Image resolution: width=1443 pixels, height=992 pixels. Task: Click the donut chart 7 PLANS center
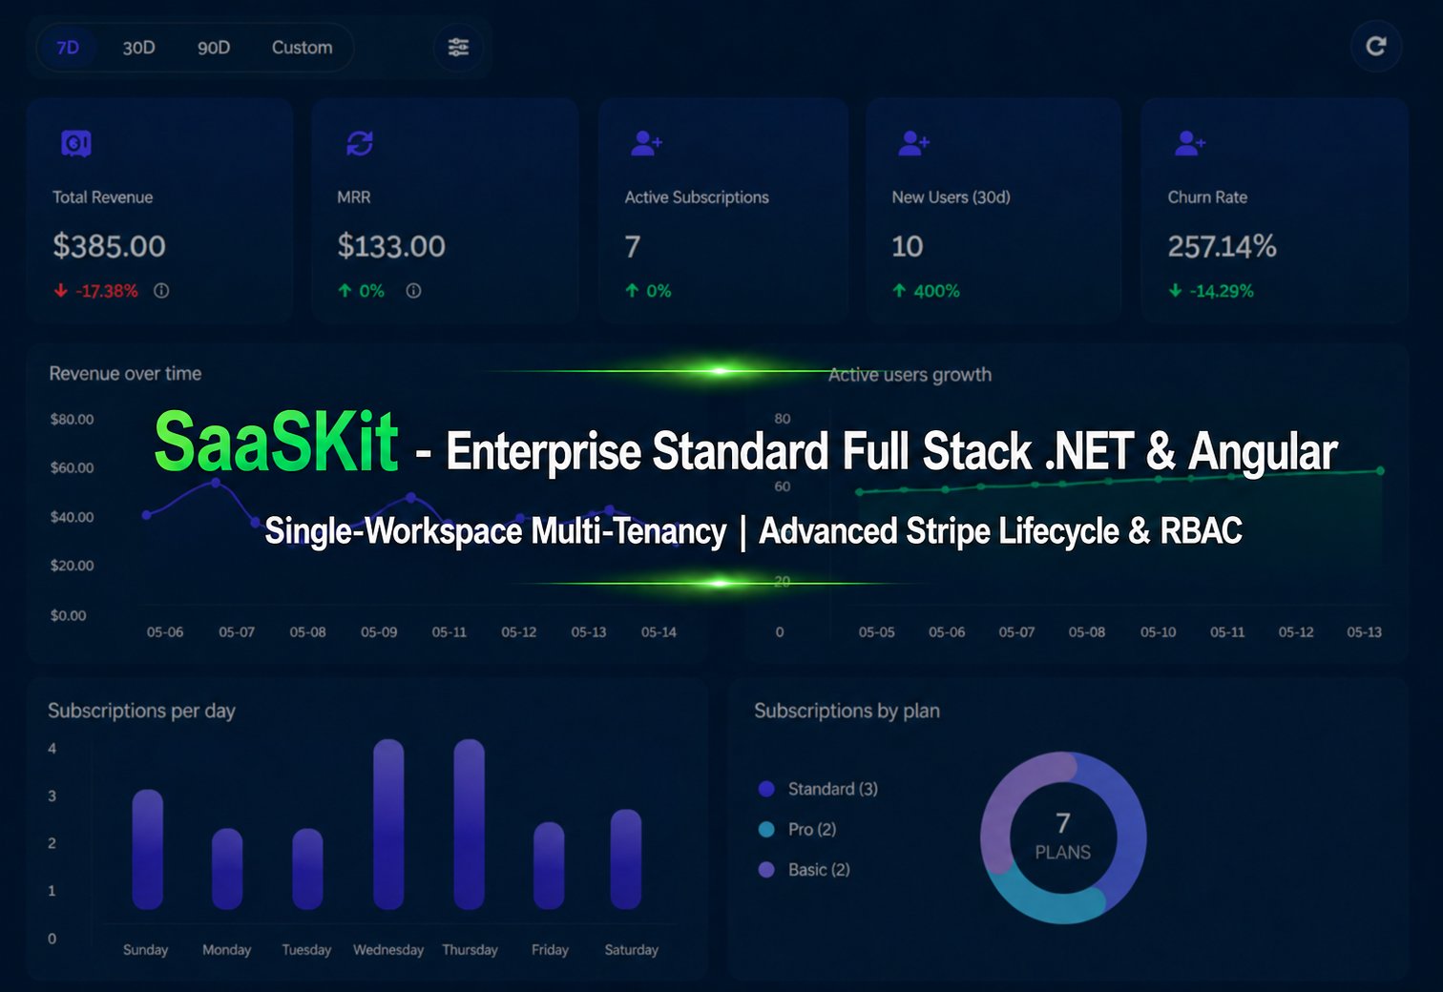coord(1063,837)
